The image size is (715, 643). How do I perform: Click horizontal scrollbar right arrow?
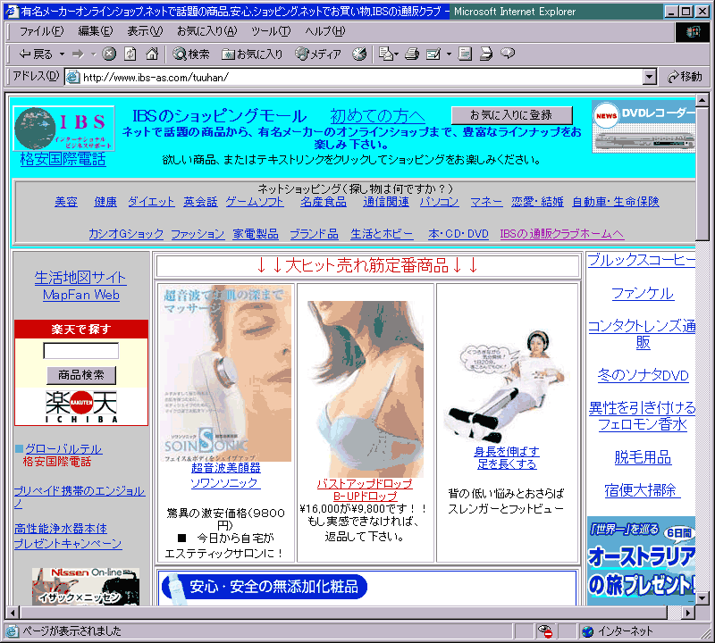(x=688, y=613)
